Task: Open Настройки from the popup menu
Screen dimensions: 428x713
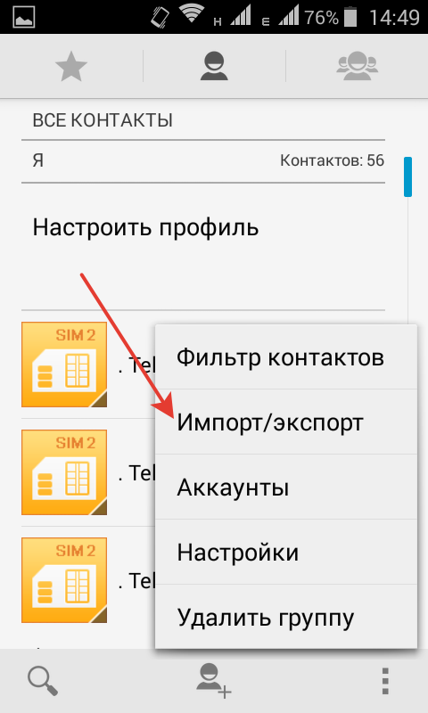Action: click(286, 552)
